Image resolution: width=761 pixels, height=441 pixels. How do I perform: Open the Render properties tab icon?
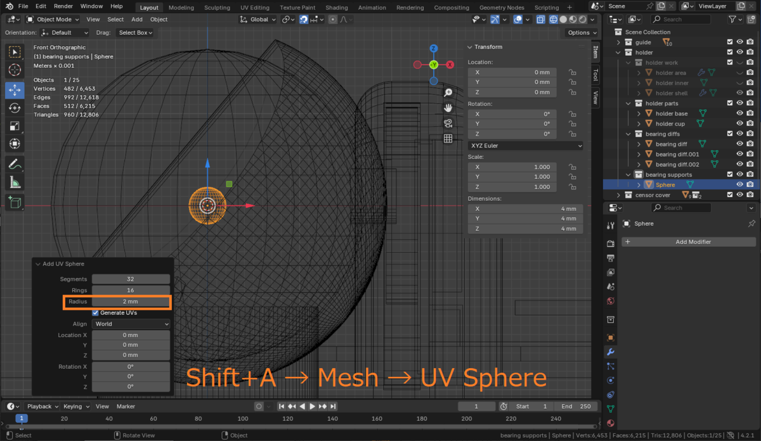tap(610, 243)
